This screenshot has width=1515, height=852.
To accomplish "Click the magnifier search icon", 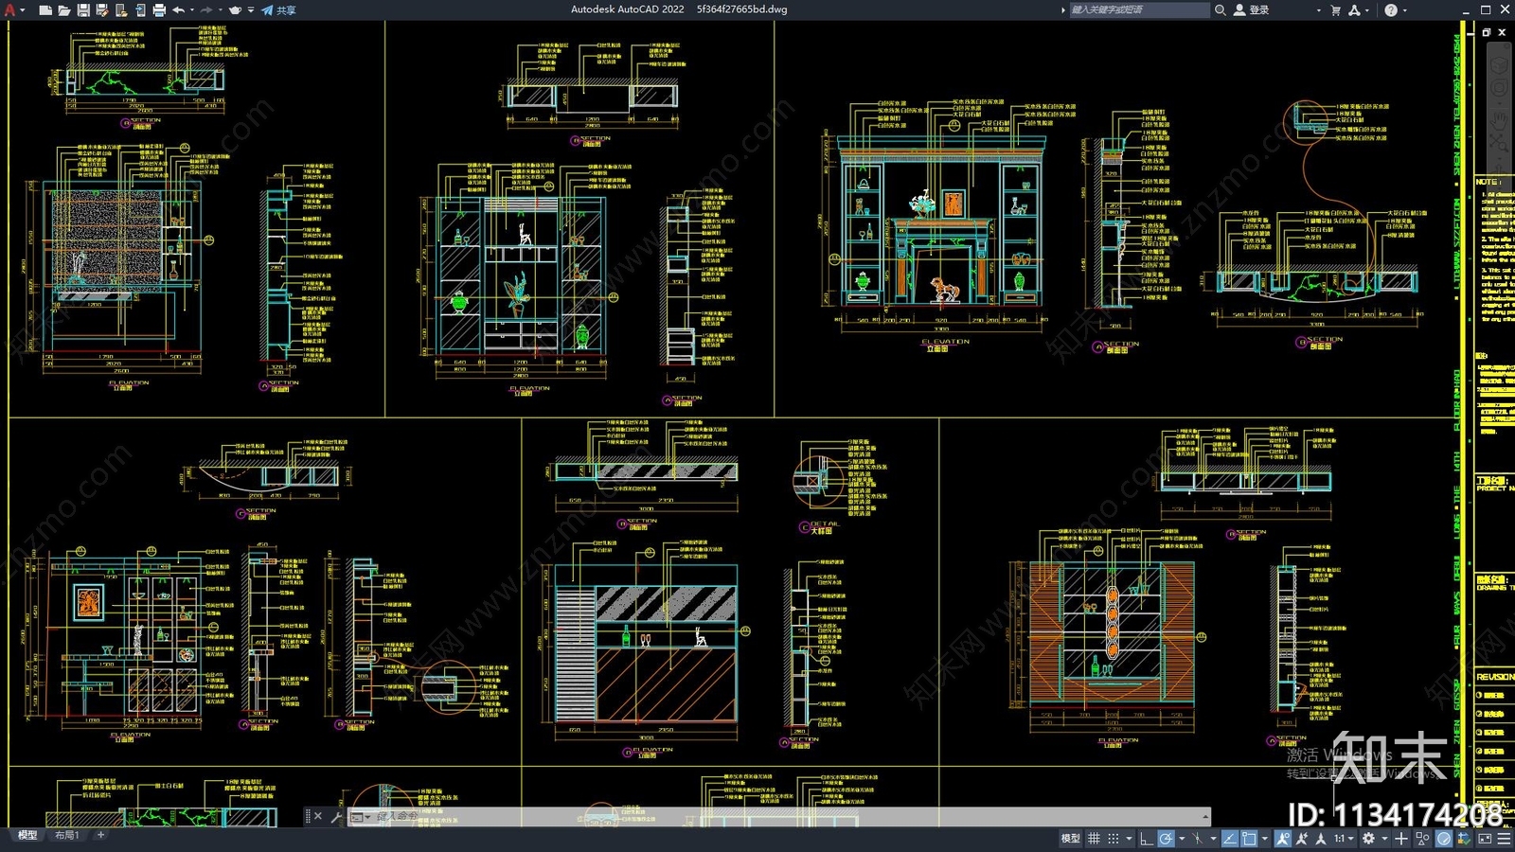I will click(1221, 10).
